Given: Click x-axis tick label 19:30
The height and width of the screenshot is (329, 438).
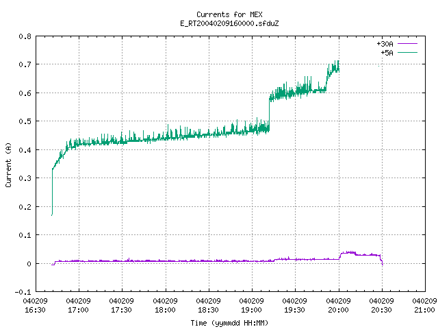Looking at the screenshot, I should point(294,310).
